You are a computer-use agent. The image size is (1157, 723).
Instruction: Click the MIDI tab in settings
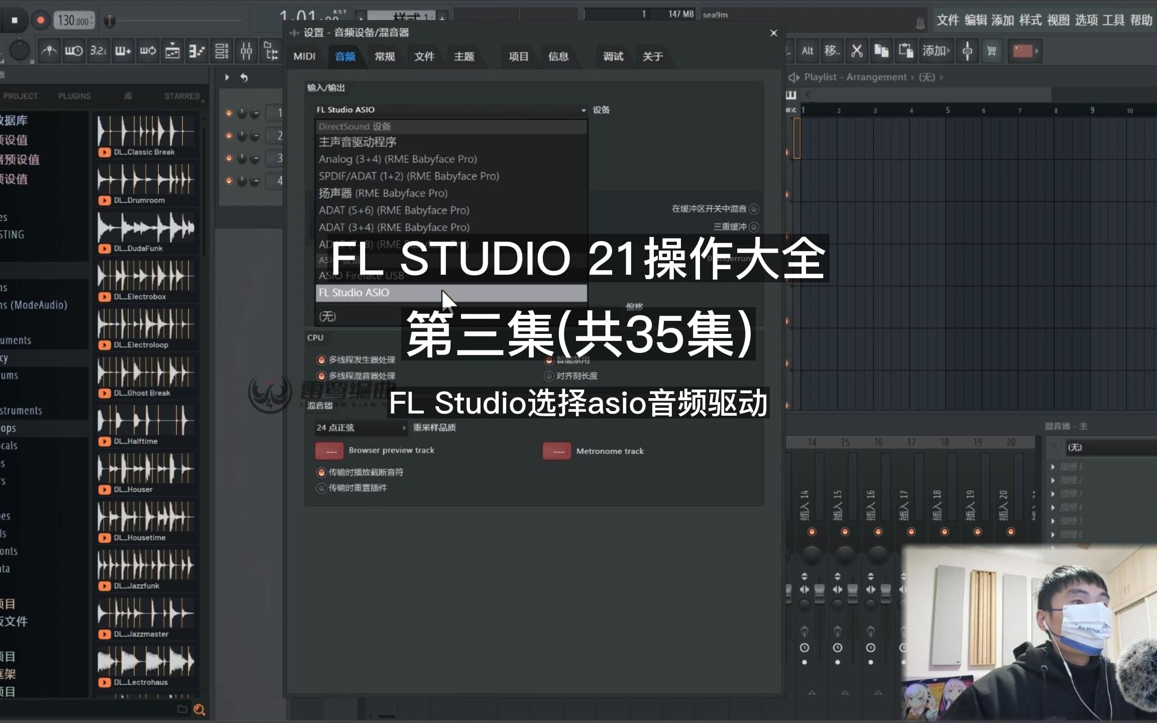304,56
